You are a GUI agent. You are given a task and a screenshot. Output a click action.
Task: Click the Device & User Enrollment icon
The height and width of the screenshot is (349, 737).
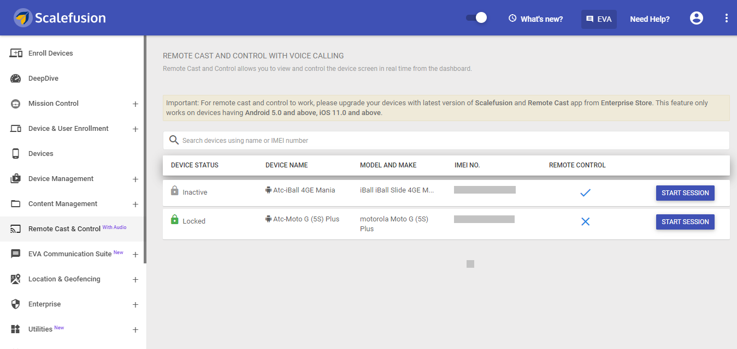pos(16,129)
